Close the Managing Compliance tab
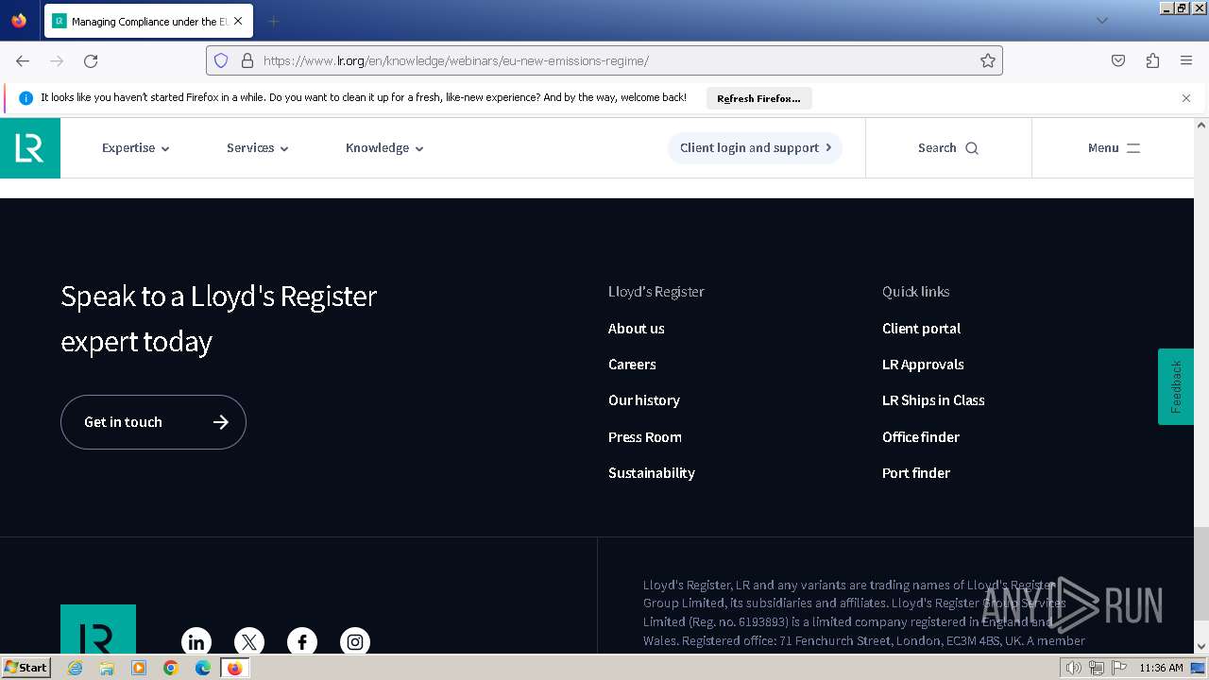 click(x=238, y=21)
